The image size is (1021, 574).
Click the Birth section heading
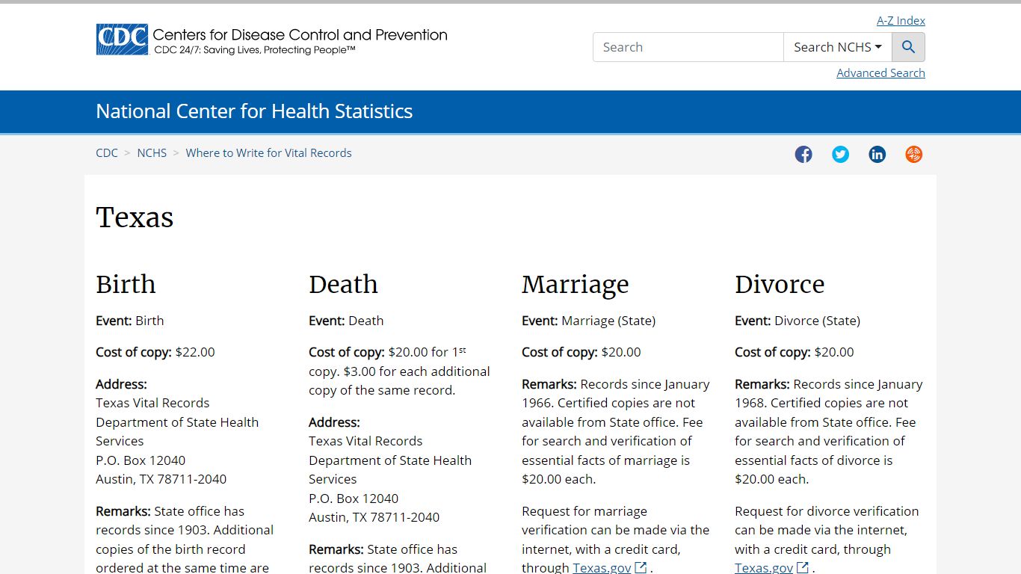pos(126,284)
